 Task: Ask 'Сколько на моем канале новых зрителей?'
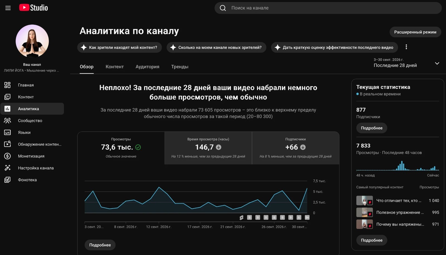pyautogui.click(x=216, y=47)
